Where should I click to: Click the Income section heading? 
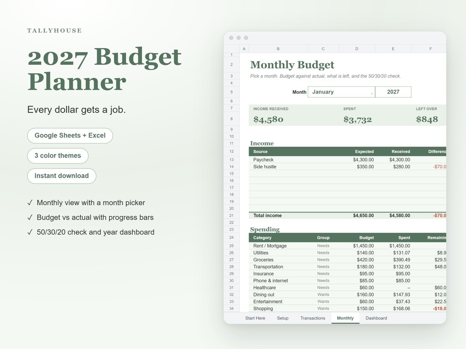(x=262, y=143)
